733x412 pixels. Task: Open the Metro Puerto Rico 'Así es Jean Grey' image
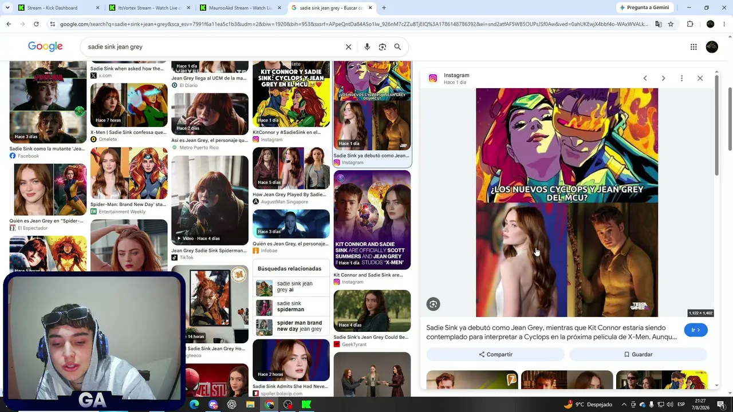point(210,114)
